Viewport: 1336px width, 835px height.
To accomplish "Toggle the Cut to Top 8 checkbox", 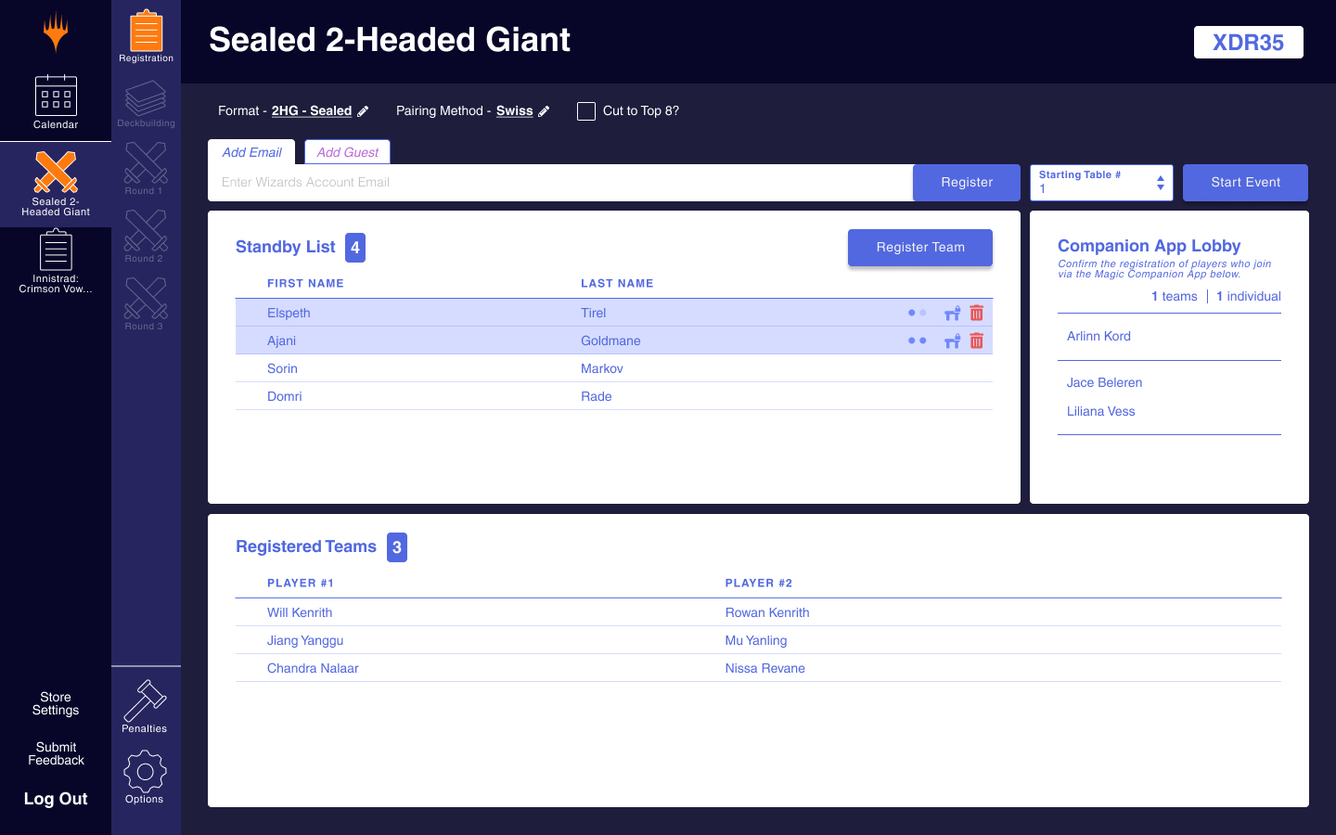I will (x=586, y=111).
